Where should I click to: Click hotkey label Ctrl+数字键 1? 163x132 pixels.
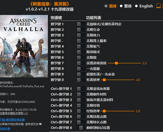coord(61,89)
